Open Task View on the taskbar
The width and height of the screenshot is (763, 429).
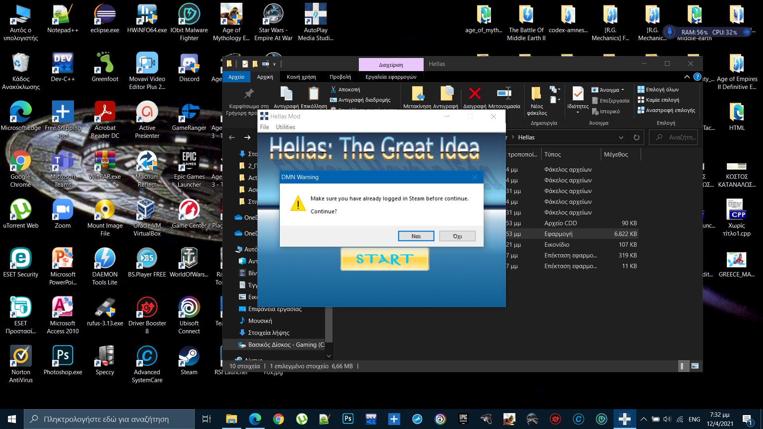(207, 419)
